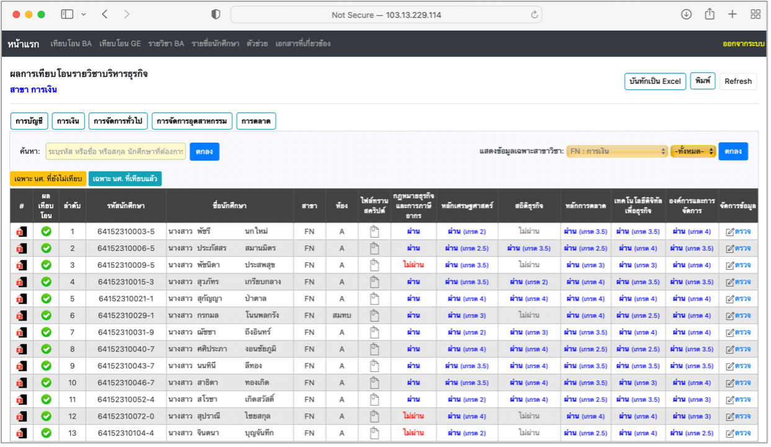771x447 pixels.
Task: Select the การตลาด major tab
Action: (256, 122)
